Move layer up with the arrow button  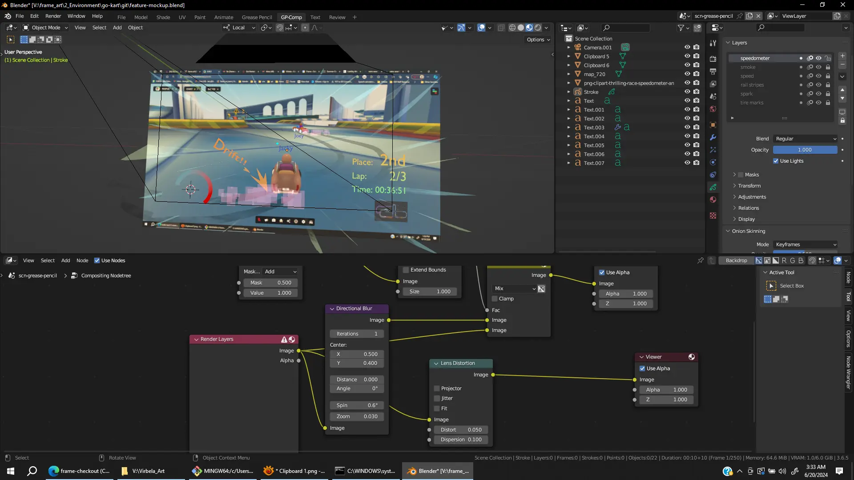(842, 90)
